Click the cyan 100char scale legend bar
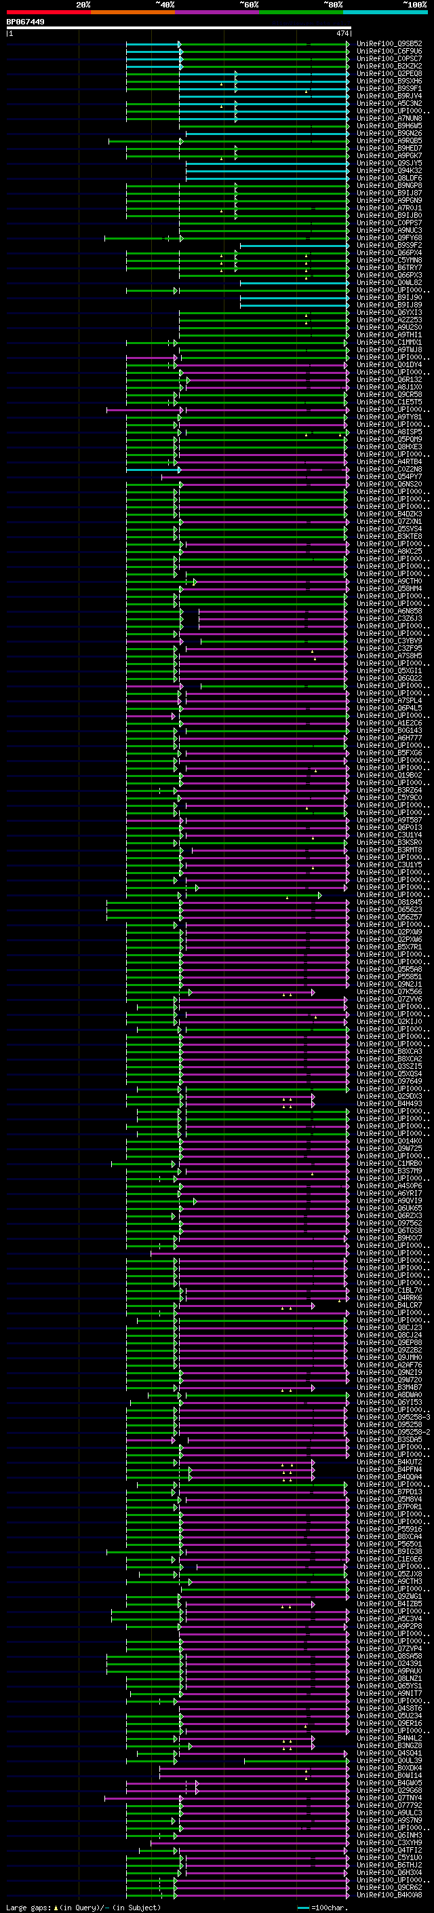Image resolution: width=434 pixels, height=1913 pixels. tap(302, 1908)
